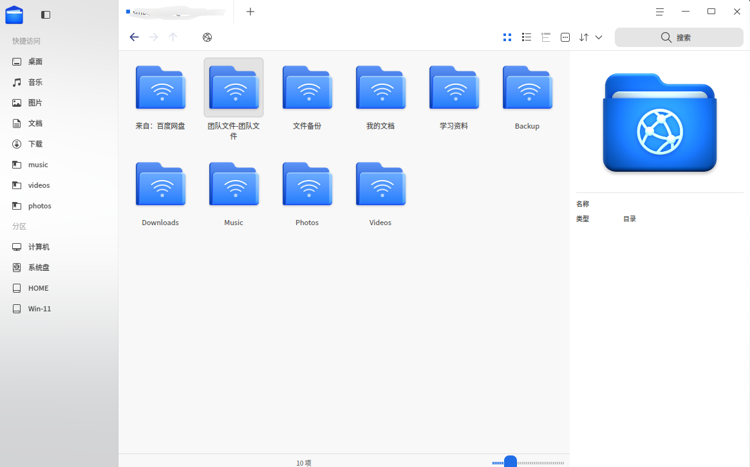750x467 pixels.
Task: Select the Backup network folder
Action: (527, 98)
